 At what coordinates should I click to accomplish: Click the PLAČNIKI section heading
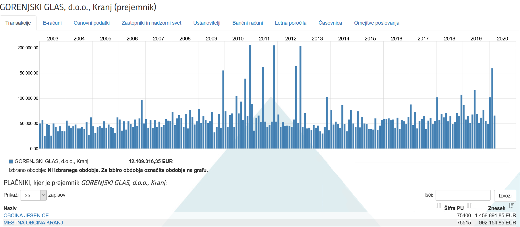85,183
